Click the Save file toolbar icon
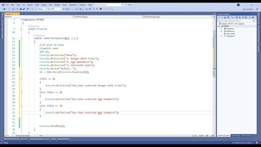 coord(21,9)
